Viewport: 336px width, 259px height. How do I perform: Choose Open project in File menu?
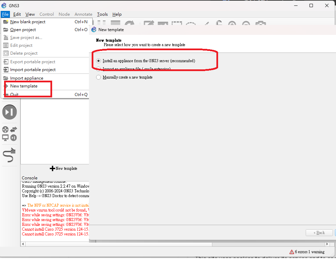click(x=46, y=30)
